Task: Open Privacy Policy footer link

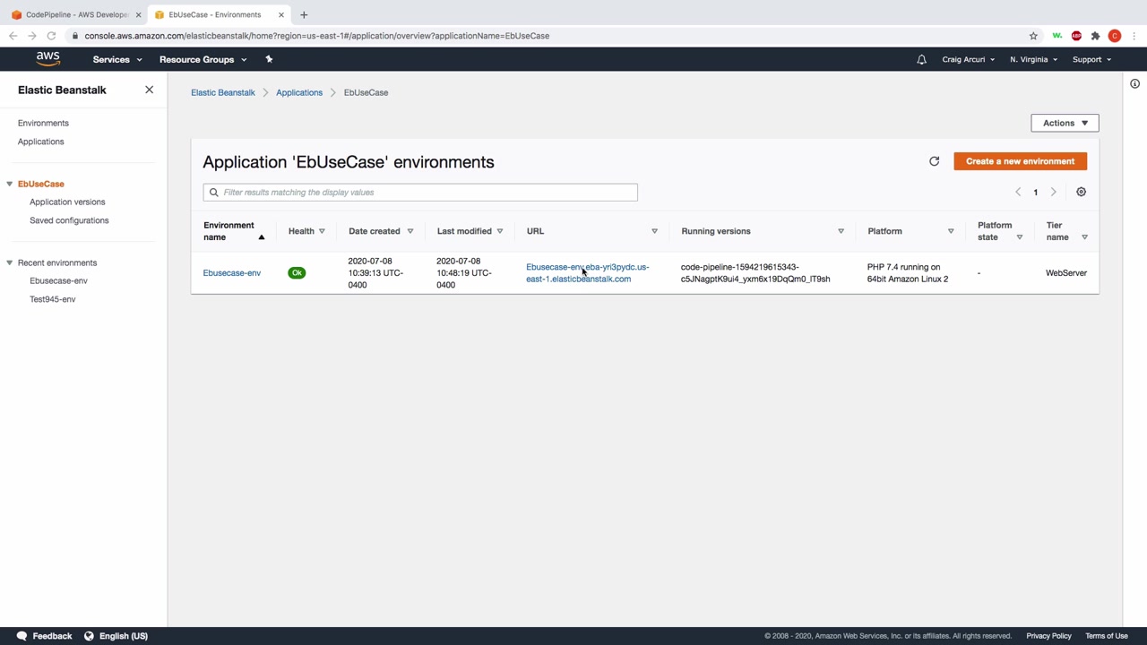Action: [x=1048, y=636]
